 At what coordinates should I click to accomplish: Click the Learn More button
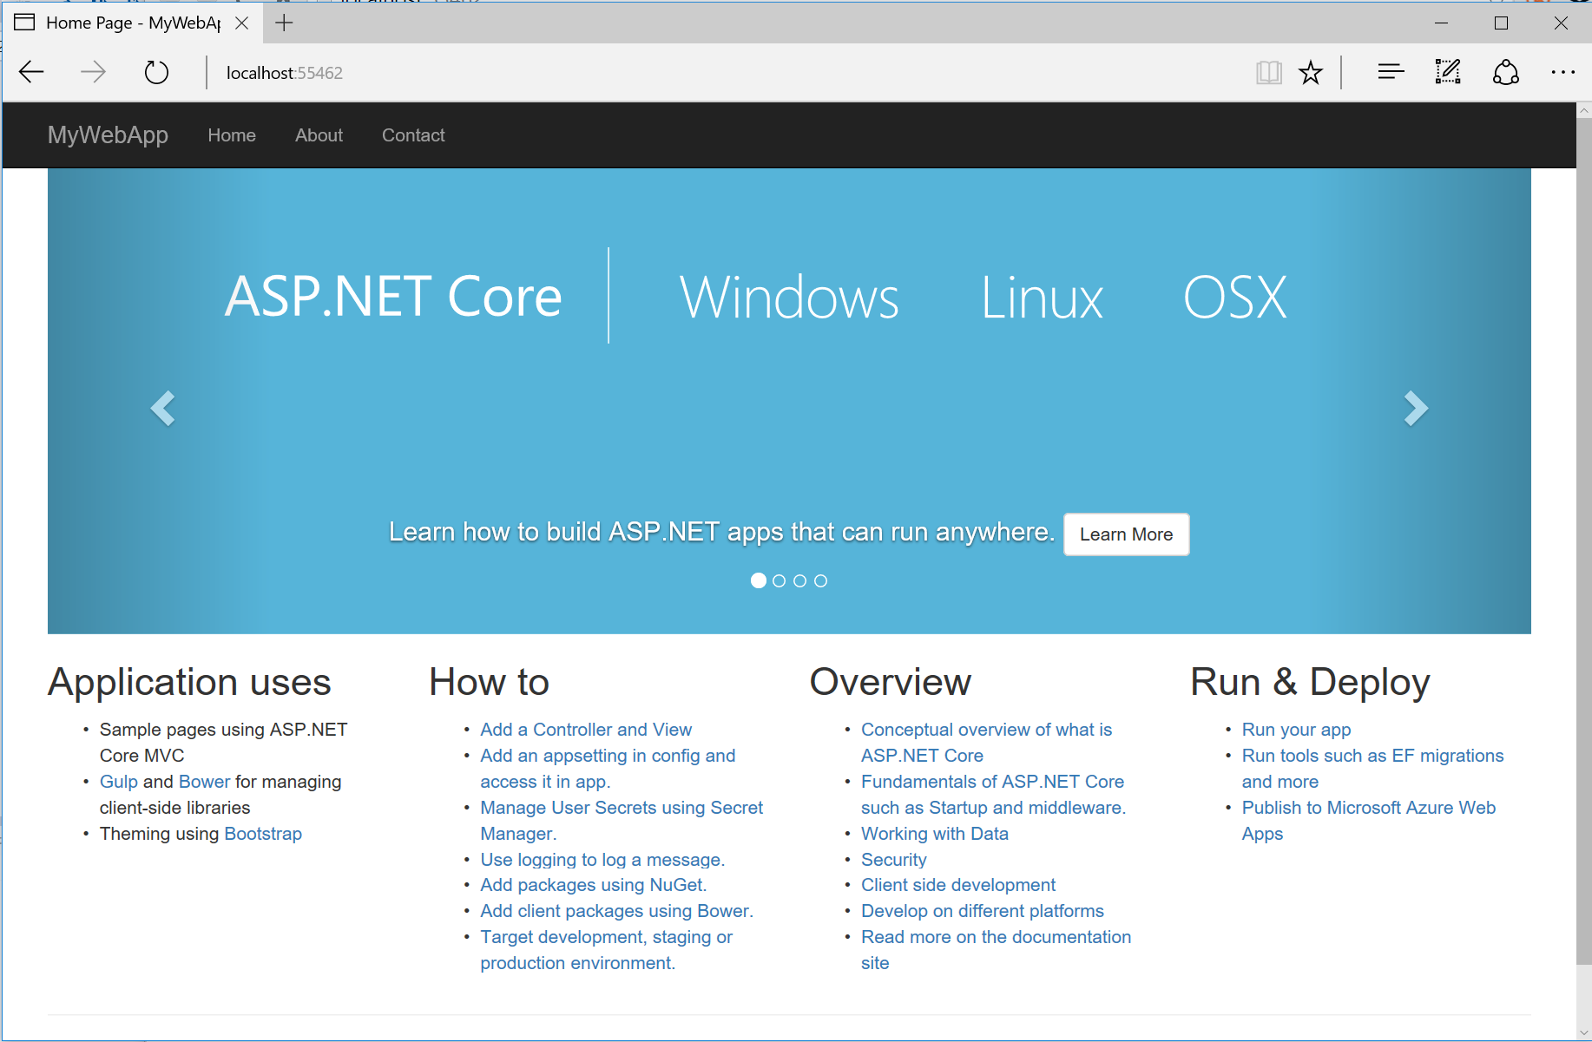[x=1126, y=534]
